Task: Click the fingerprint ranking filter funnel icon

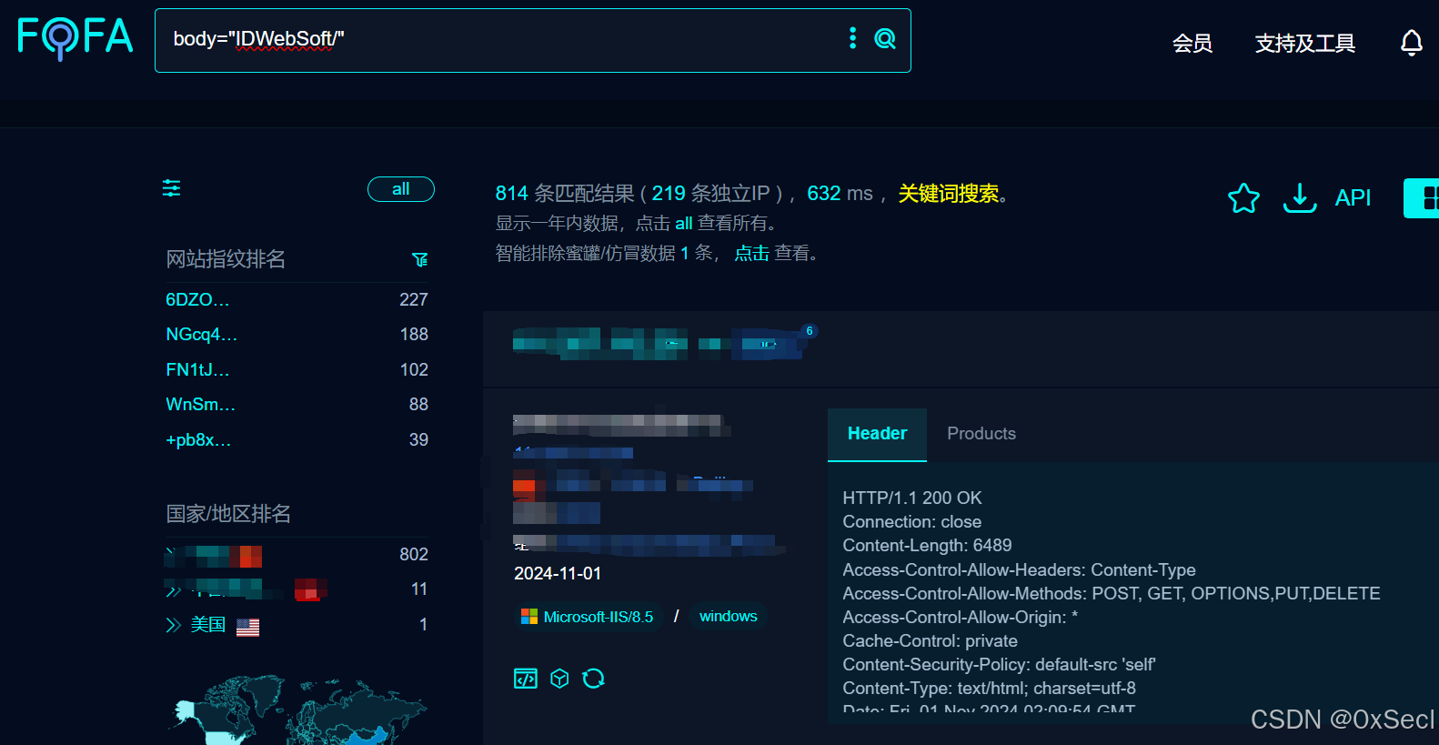Action: (x=419, y=260)
